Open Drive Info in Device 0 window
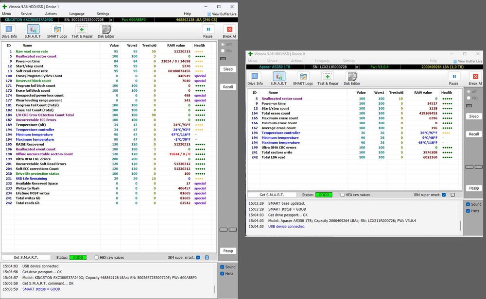The image size is (486, 299). point(255,79)
